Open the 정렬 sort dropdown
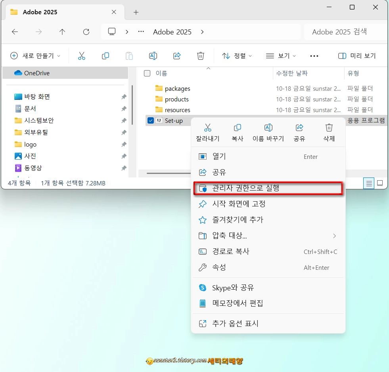 point(237,56)
